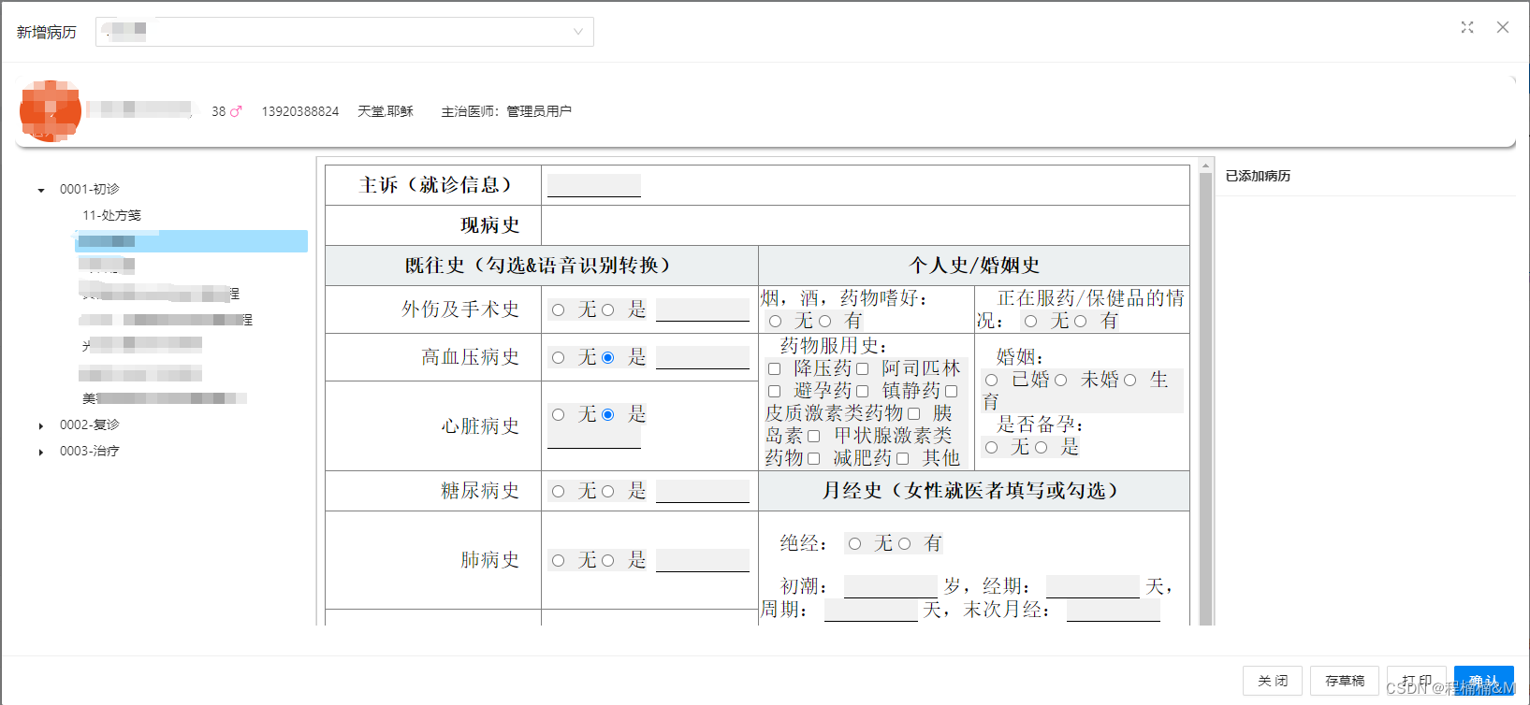Select 无 for 正在服药/保健品情况
The image size is (1530, 705).
click(x=1030, y=321)
